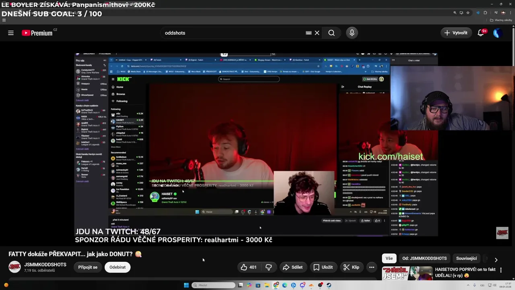Open Chrome extensions puzzle icon
Viewport: 515px width, 290px height.
point(485,12)
